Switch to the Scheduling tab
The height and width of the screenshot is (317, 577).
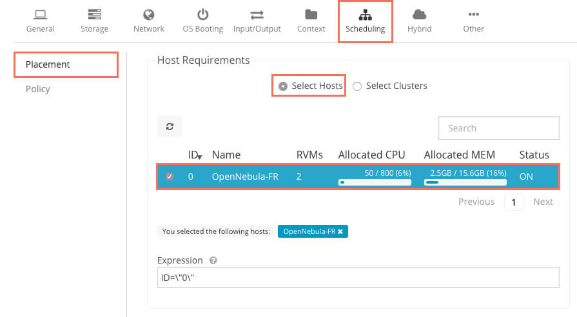pyautogui.click(x=365, y=21)
